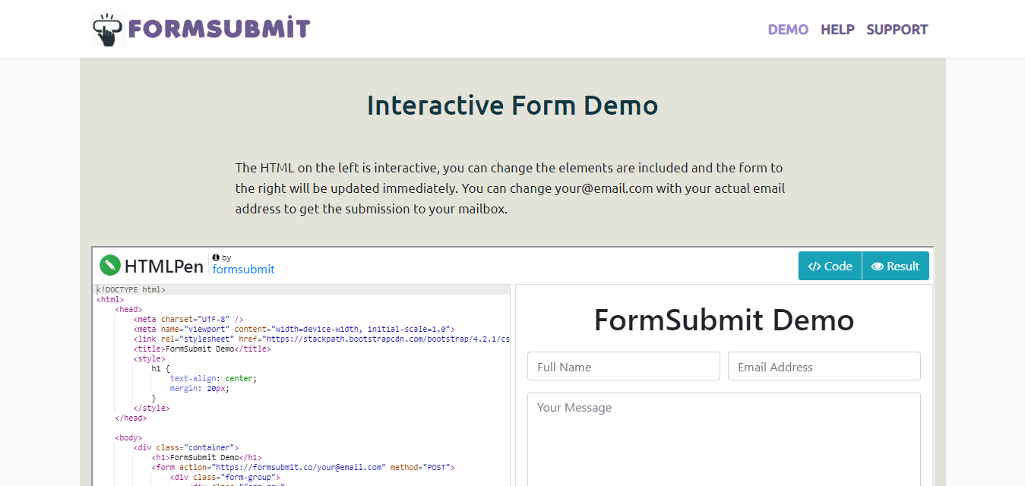Viewport: 1025px width, 486px height.
Task: Click the <title>FormSubmit Demo</title> line
Action: pyautogui.click(x=202, y=349)
